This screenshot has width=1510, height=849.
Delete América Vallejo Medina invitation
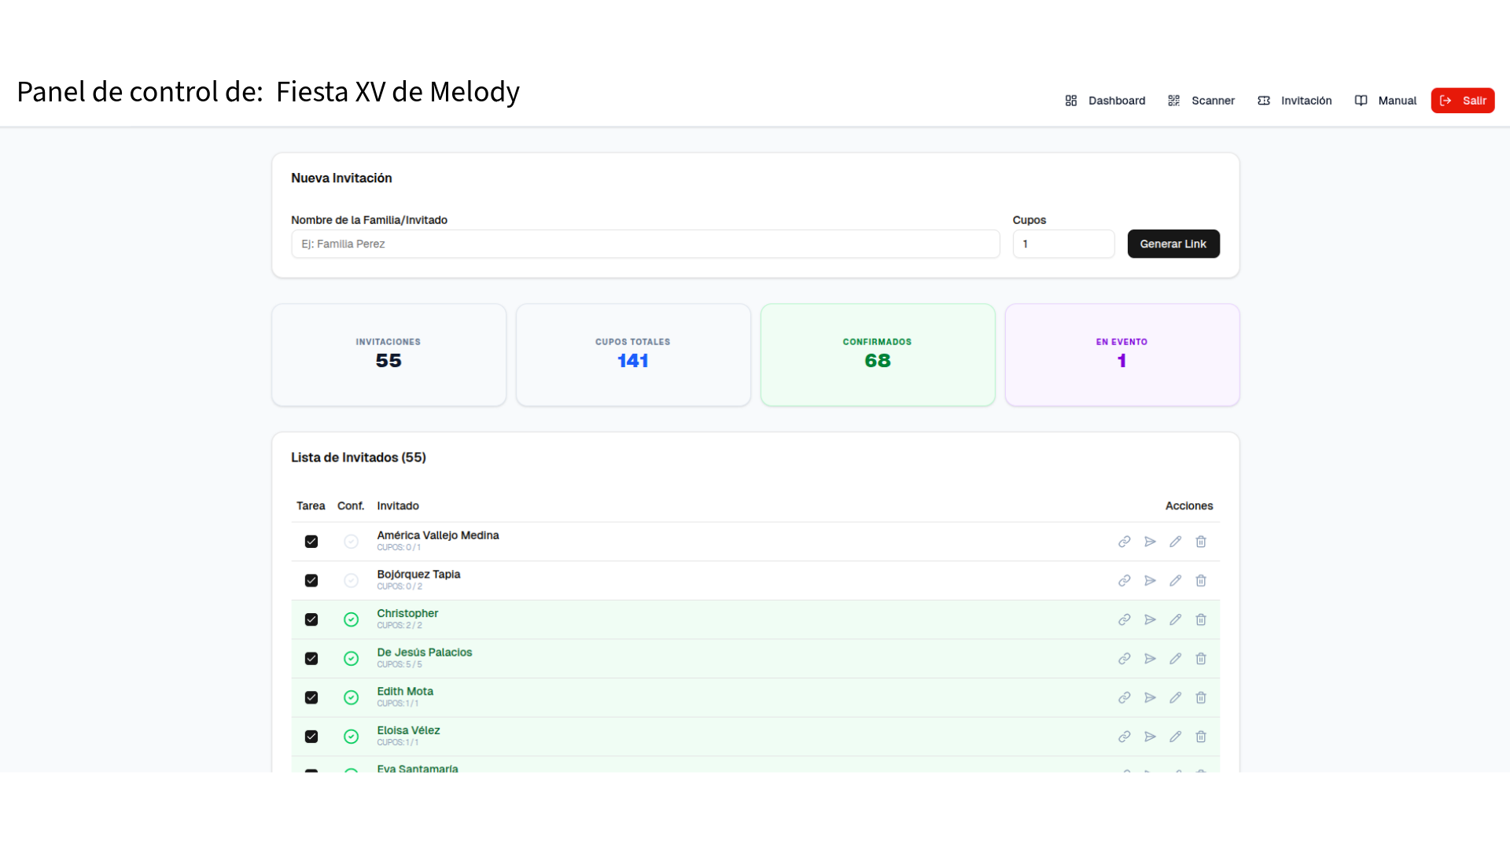point(1201,542)
